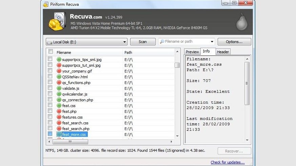
Task: Click the file list scroll down arrow
Action: coord(177,136)
